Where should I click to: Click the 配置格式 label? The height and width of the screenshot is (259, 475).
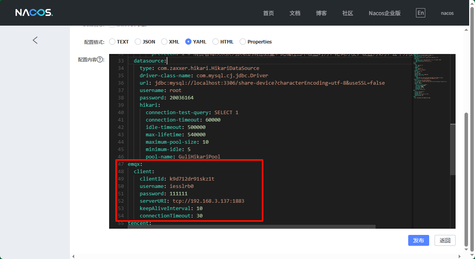[94, 42]
